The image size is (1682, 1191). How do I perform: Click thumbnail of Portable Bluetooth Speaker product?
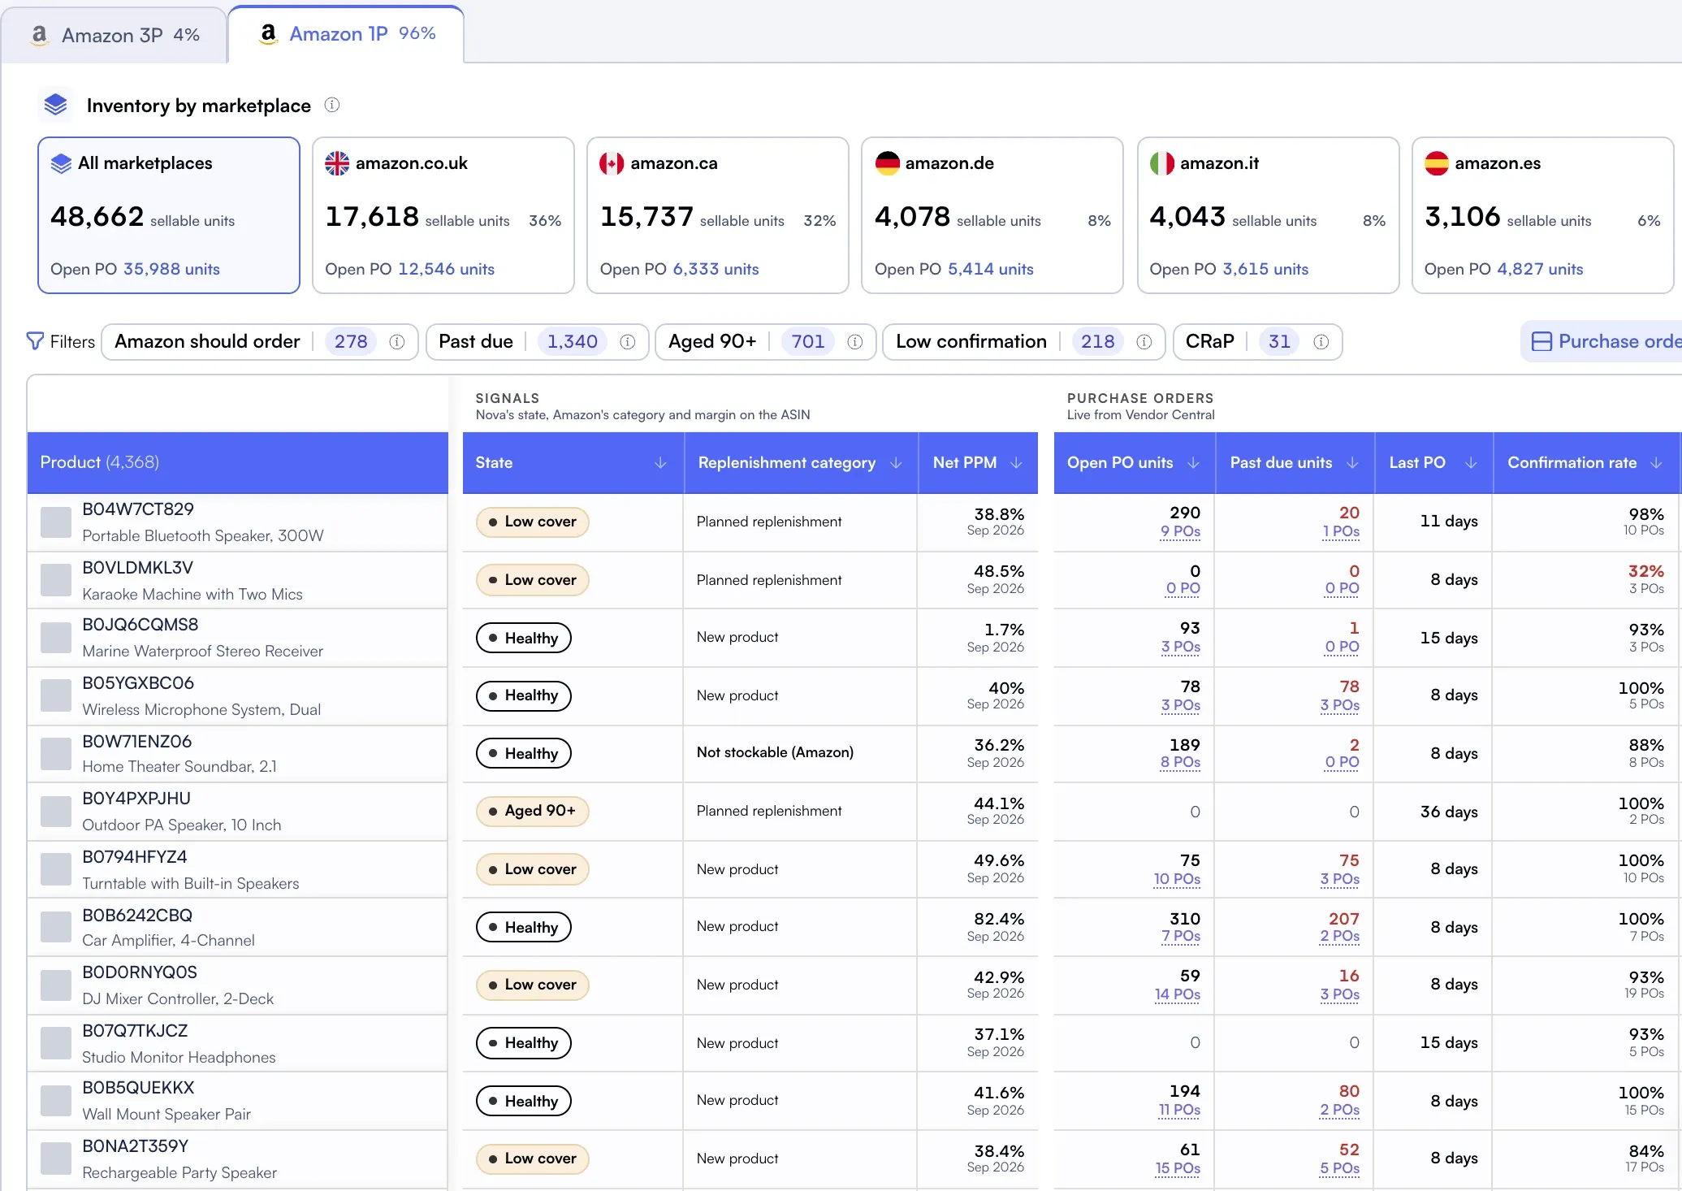56,522
